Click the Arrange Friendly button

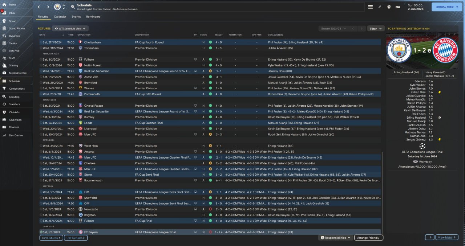click(369, 238)
